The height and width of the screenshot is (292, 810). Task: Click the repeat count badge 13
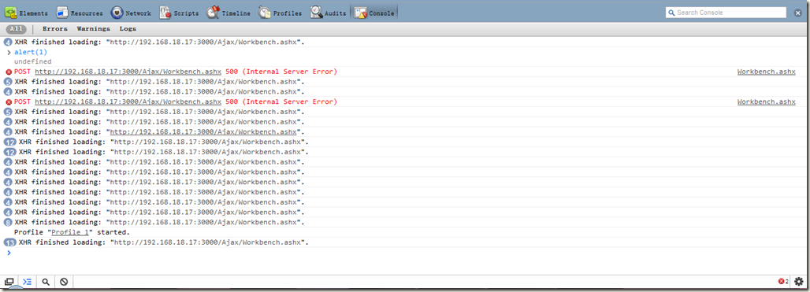(9, 242)
